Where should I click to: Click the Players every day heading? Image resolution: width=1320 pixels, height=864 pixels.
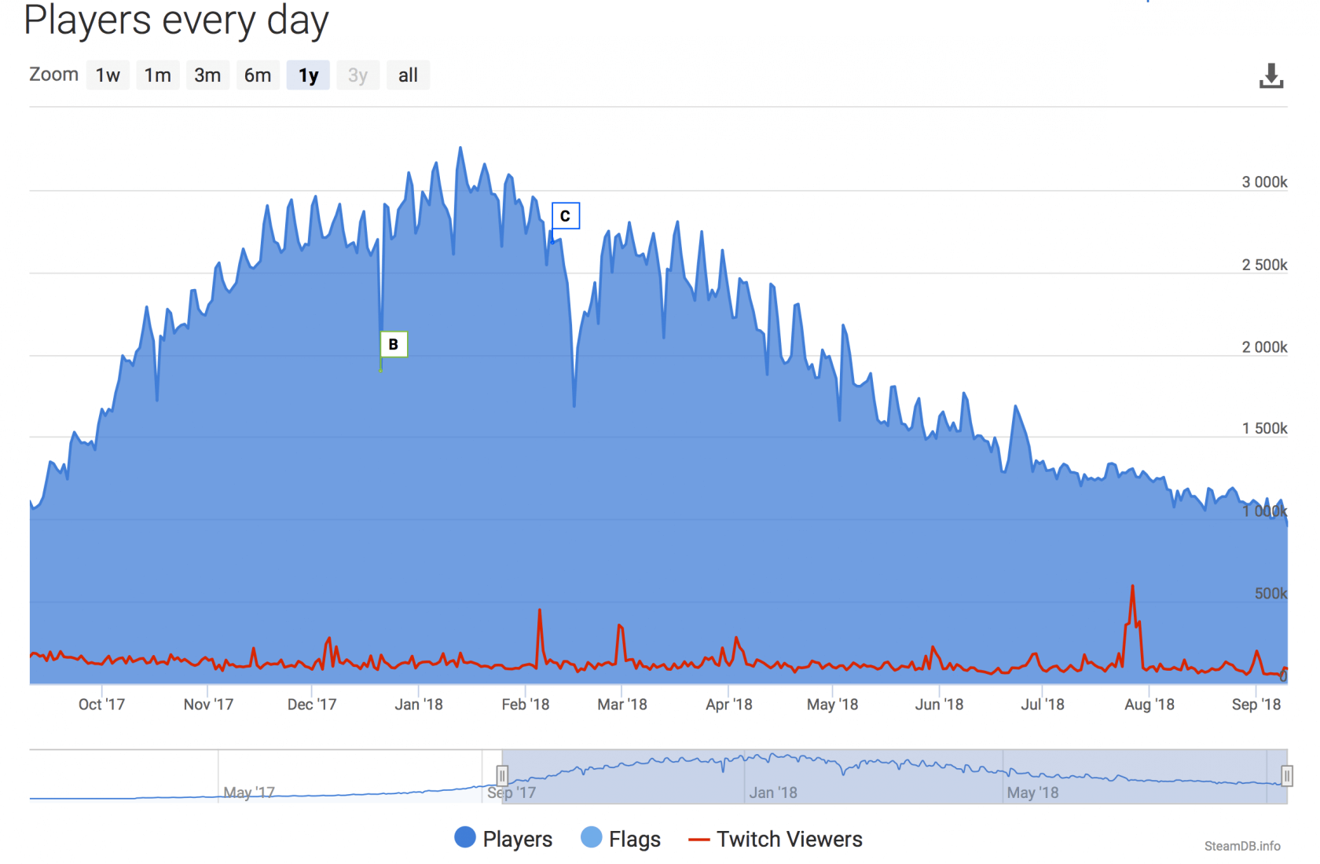pyautogui.click(x=176, y=20)
